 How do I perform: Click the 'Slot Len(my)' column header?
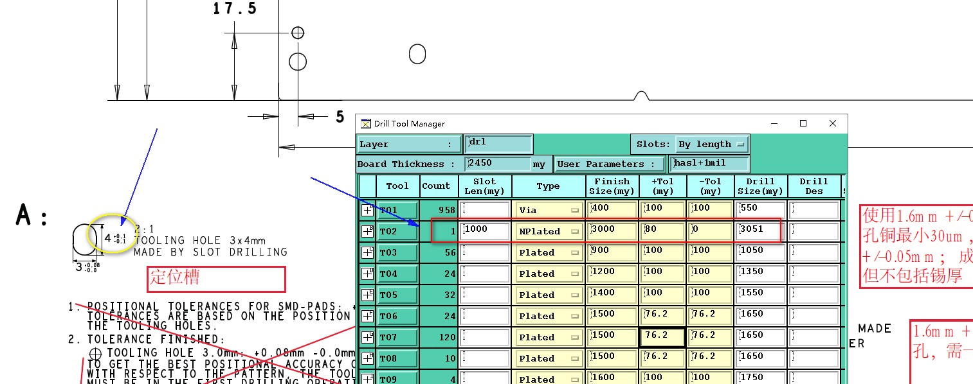coord(484,186)
